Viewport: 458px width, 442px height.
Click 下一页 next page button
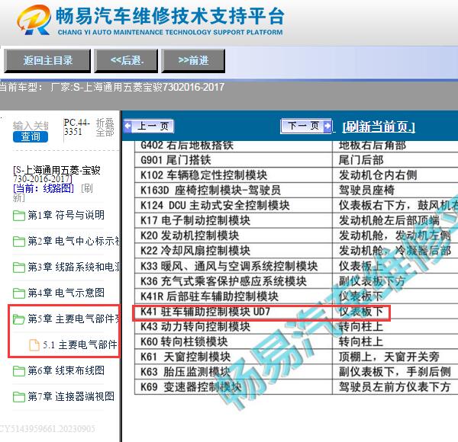coord(306,126)
